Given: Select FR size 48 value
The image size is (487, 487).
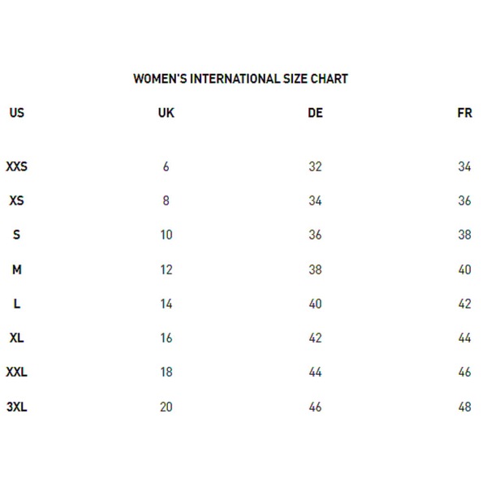Looking at the screenshot, I should (x=464, y=407).
